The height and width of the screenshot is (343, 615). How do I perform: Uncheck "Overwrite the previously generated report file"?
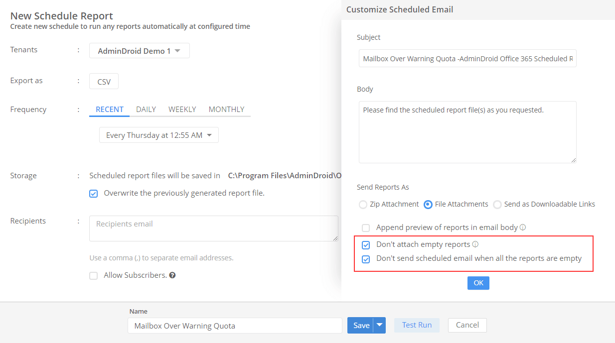[93, 193]
